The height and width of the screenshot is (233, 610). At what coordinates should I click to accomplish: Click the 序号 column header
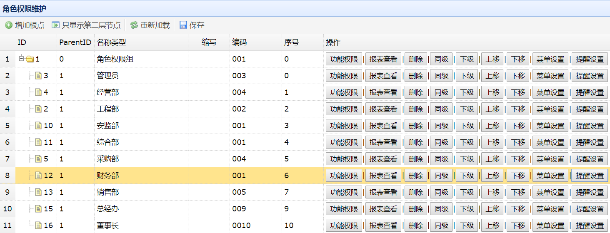(291, 42)
